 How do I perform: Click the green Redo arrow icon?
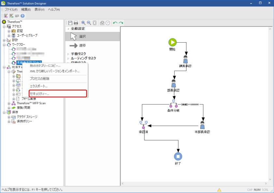coord(121,23)
